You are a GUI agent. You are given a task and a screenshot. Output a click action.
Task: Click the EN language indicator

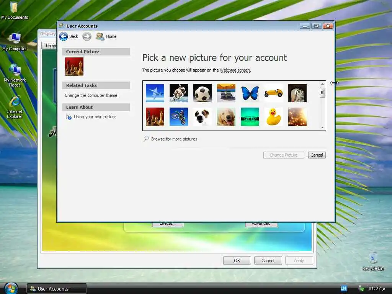tap(343, 289)
